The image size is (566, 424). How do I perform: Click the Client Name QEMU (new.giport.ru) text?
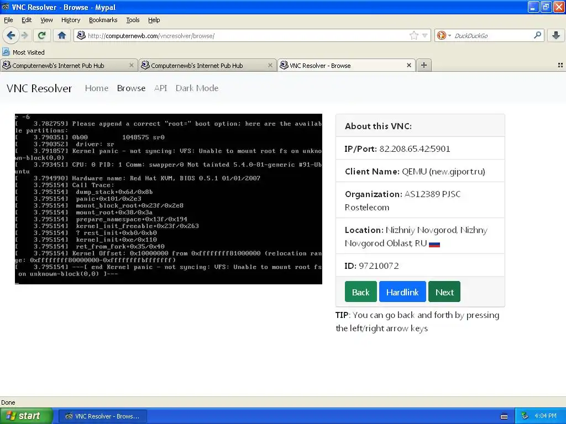click(415, 172)
